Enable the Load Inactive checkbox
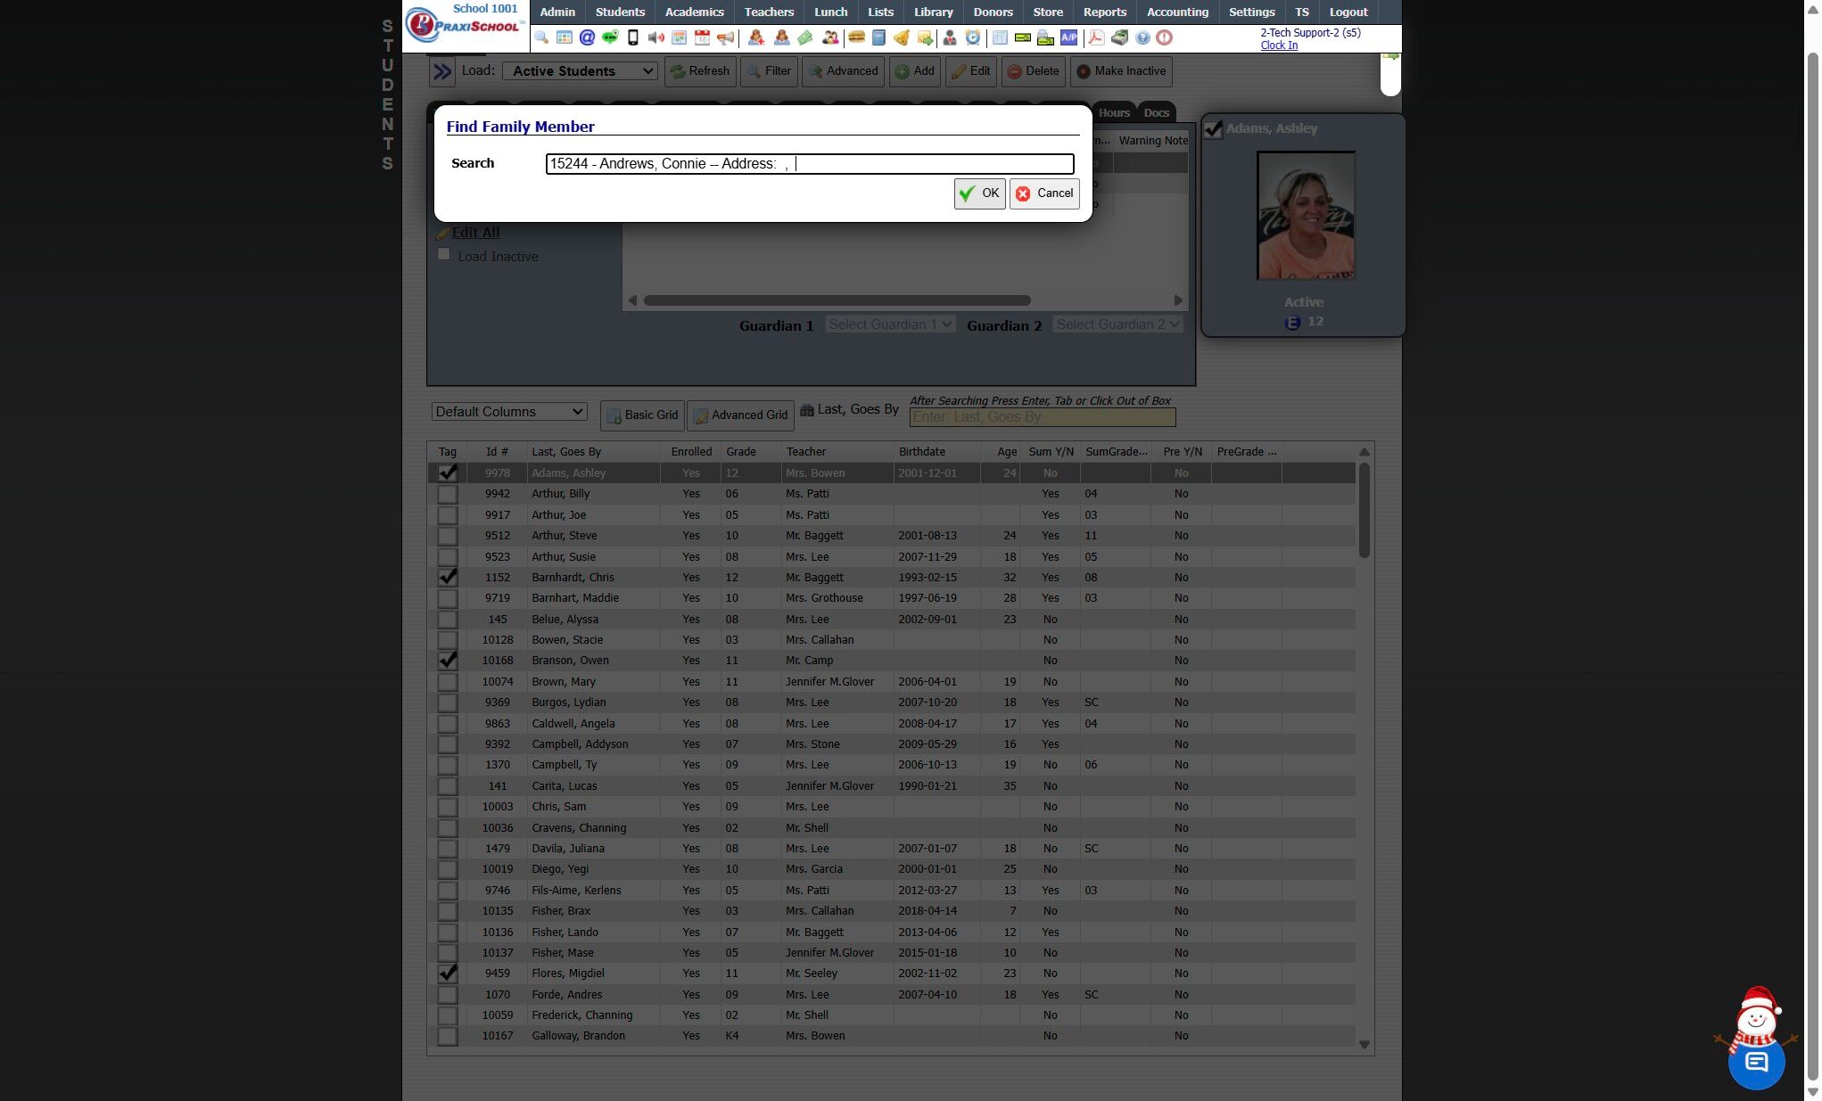Image resolution: width=1822 pixels, height=1101 pixels. pos(443,255)
